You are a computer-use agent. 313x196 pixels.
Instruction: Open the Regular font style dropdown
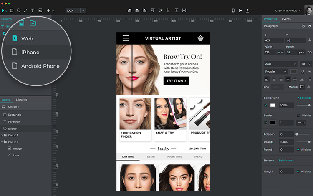(x=276, y=71)
